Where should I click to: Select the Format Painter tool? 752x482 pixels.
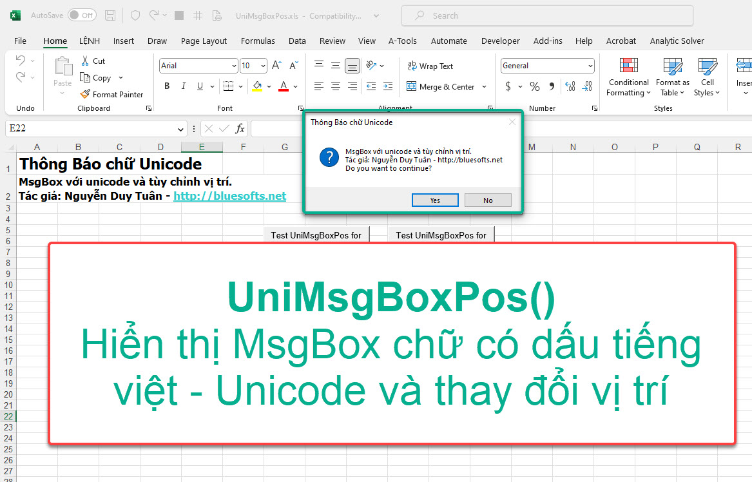pyautogui.click(x=112, y=94)
